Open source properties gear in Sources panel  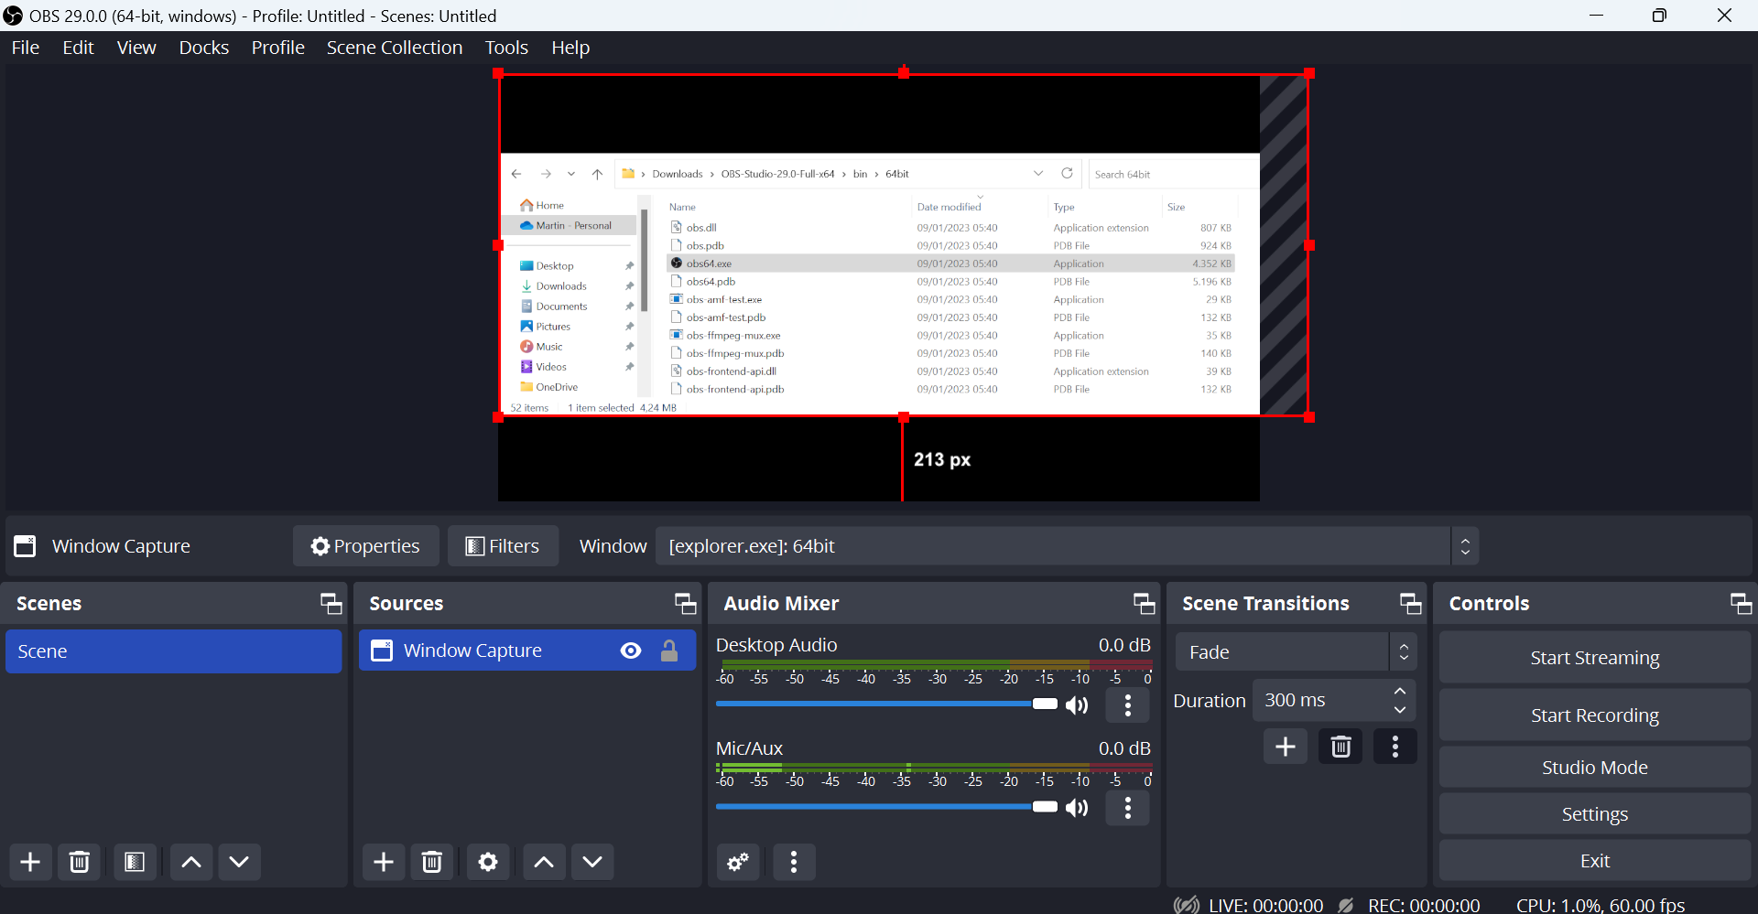tap(488, 862)
